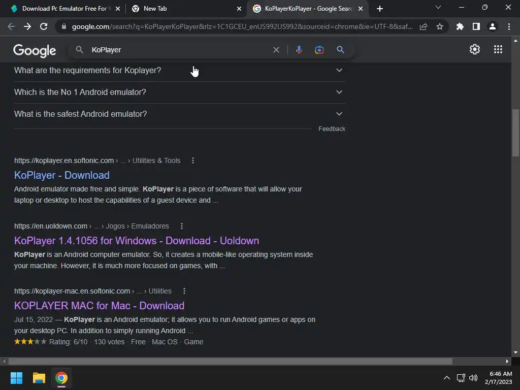Image resolution: width=520 pixels, height=390 pixels.
Task: View site info via the lock icon
Action: [64, 26]
